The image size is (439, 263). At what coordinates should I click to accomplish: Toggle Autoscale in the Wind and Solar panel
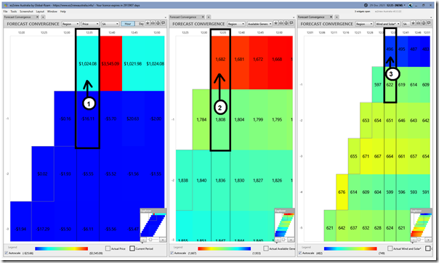[x=300, y=253]
